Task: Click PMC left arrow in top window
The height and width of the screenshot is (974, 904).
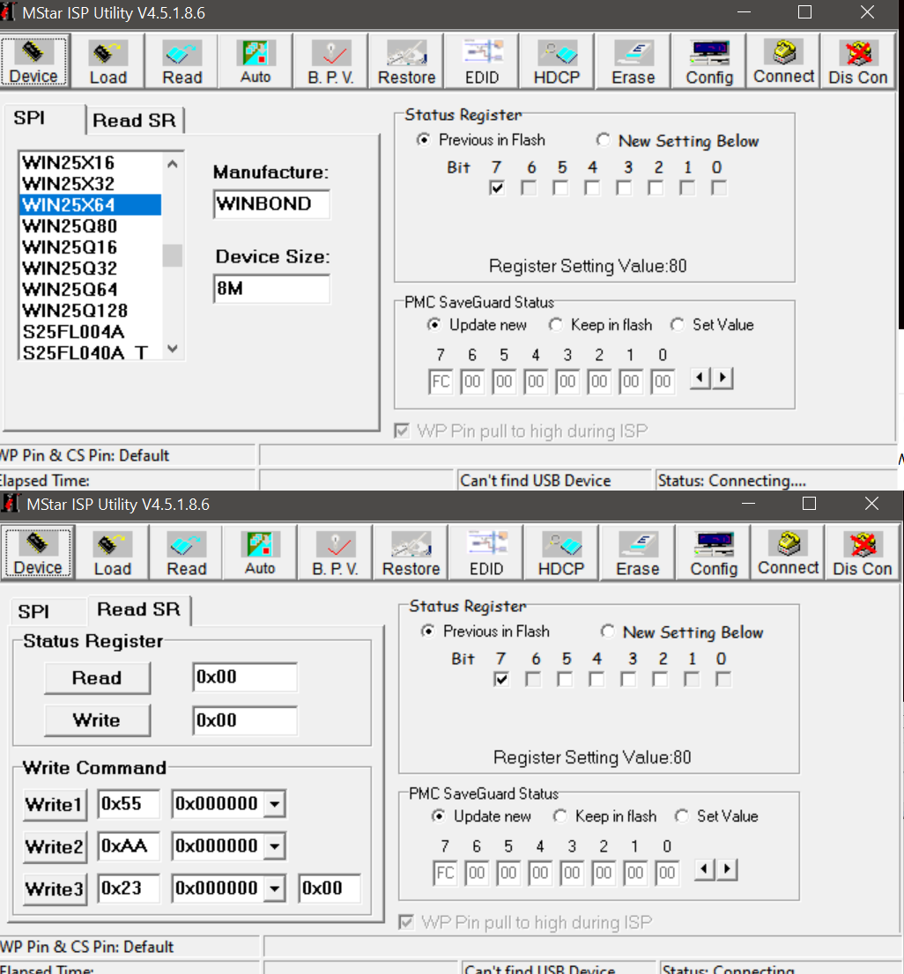Action: (x=700, y=378)
